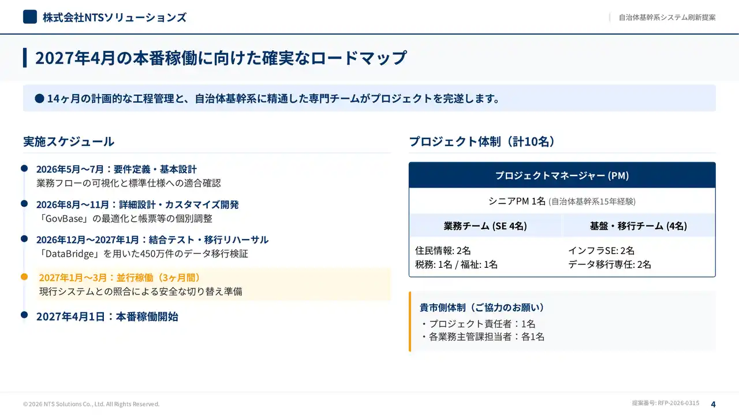The height and width of the screenshot is (415, 739).
Task: Click the プロジェクト体制（計10名） section heading
Action: pos(482,142)
